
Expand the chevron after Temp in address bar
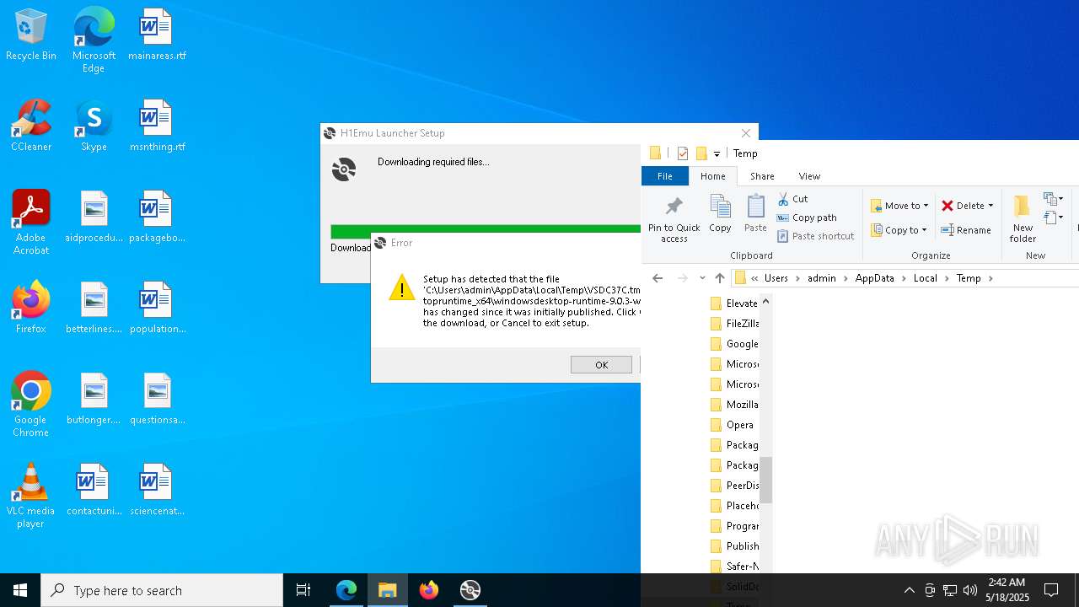pyautogui.click(x=990, y=278)
